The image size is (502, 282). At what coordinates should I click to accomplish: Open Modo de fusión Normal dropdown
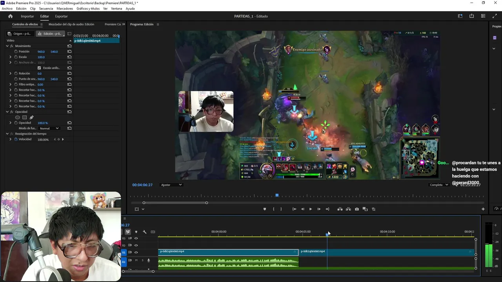click(x=49, y=128)
